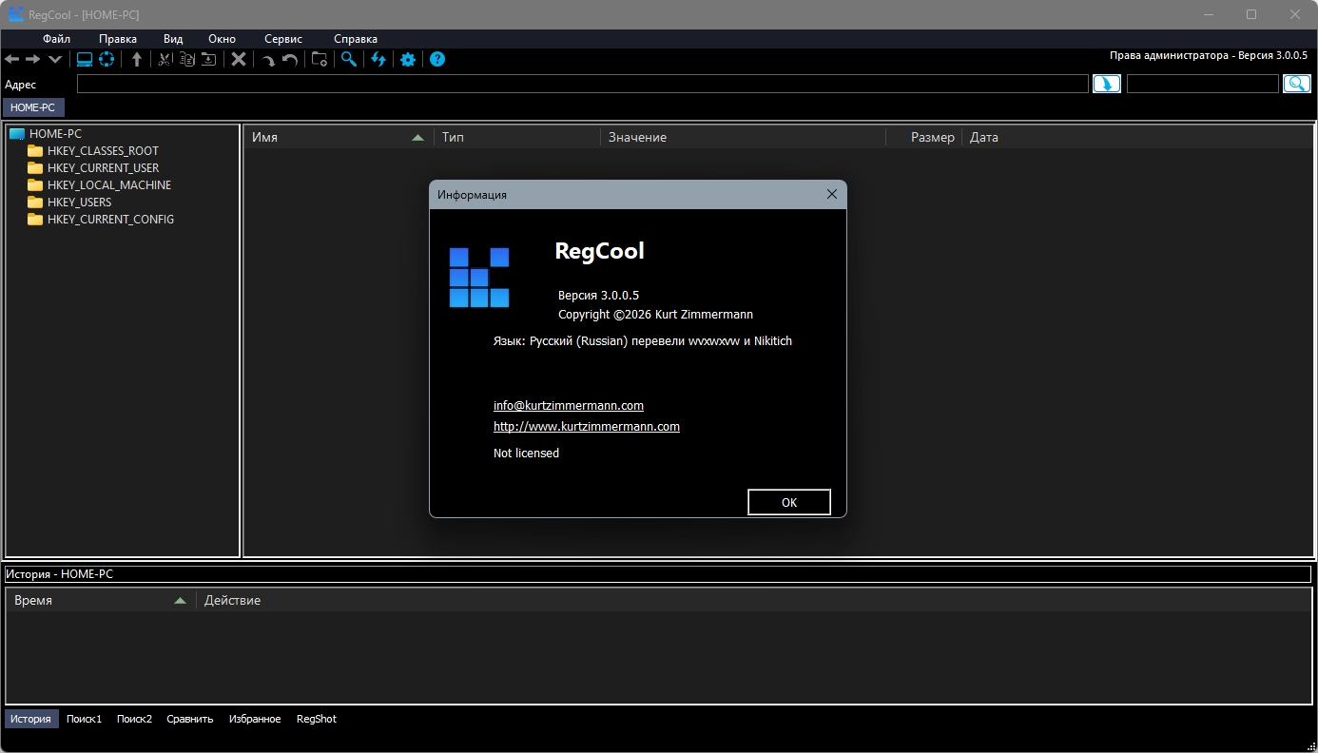The width and height of the screenshot is (1318, 753).
Task: Click the Redo arrow toolbar icon
Action: (x=269, y=60)
